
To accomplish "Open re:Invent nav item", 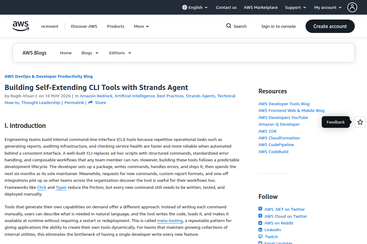I will click(x=50, y=26).
